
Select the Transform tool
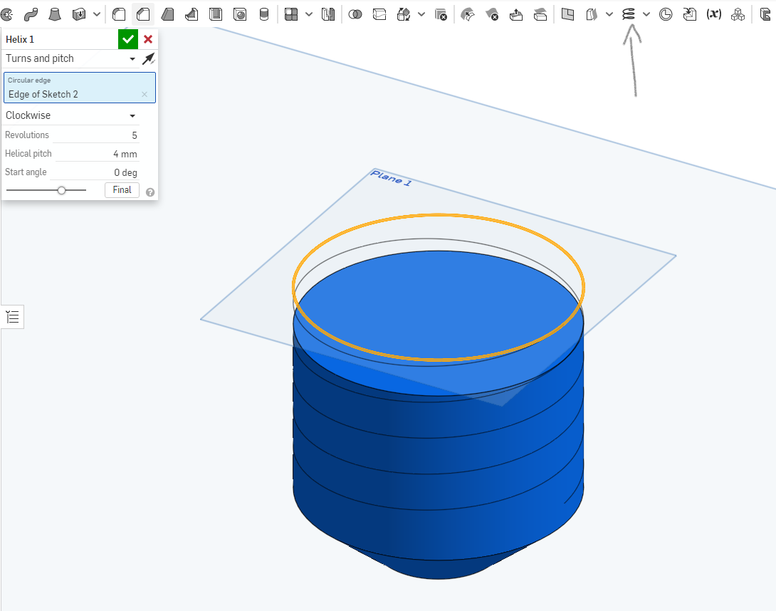404,14
